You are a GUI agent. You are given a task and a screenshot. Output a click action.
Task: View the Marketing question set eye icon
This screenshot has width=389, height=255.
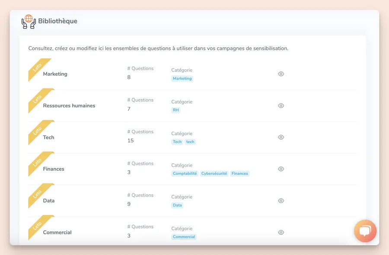281,74
